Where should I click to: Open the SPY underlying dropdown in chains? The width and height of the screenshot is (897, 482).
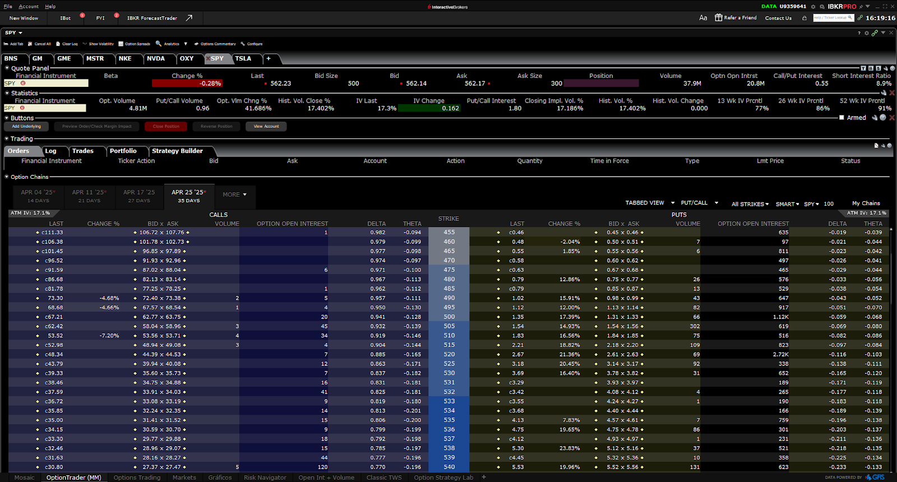[811, 204]
